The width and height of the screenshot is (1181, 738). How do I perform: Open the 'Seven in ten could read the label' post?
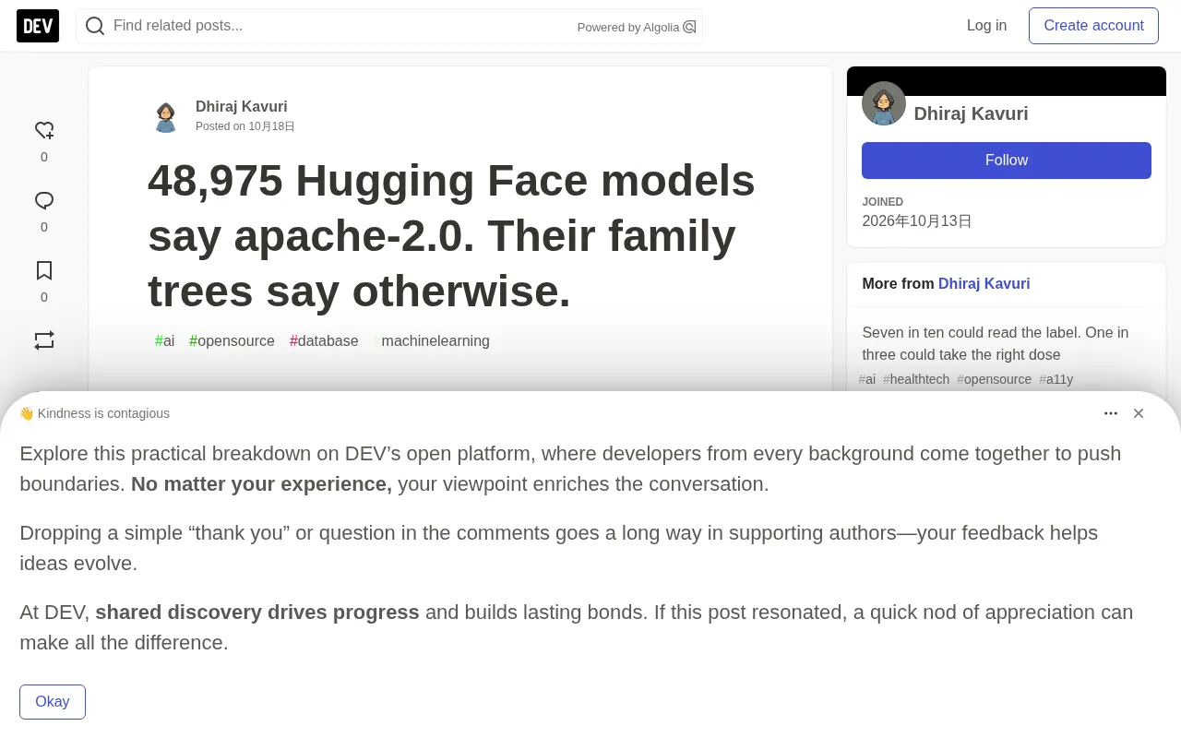pos(996,343)
